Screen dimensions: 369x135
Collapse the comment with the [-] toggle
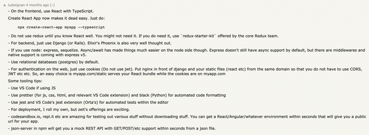52,5
